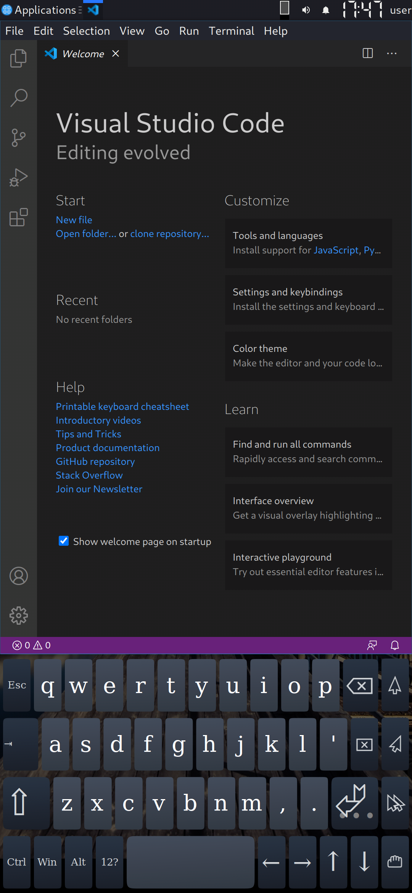This screenshot has height=893, width=412.
Task: Tap the left arrow key on keyboard
Action: pos(271,862)
